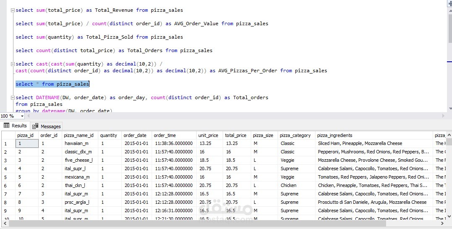Select row header number 1

click(x=8, y=144)
